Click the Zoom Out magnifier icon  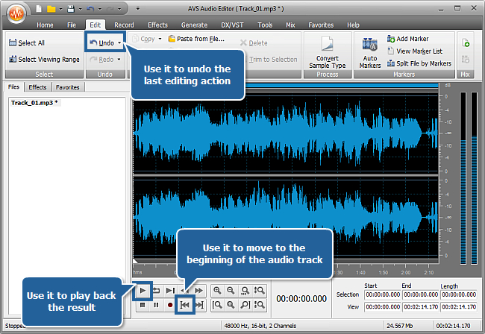231,291
